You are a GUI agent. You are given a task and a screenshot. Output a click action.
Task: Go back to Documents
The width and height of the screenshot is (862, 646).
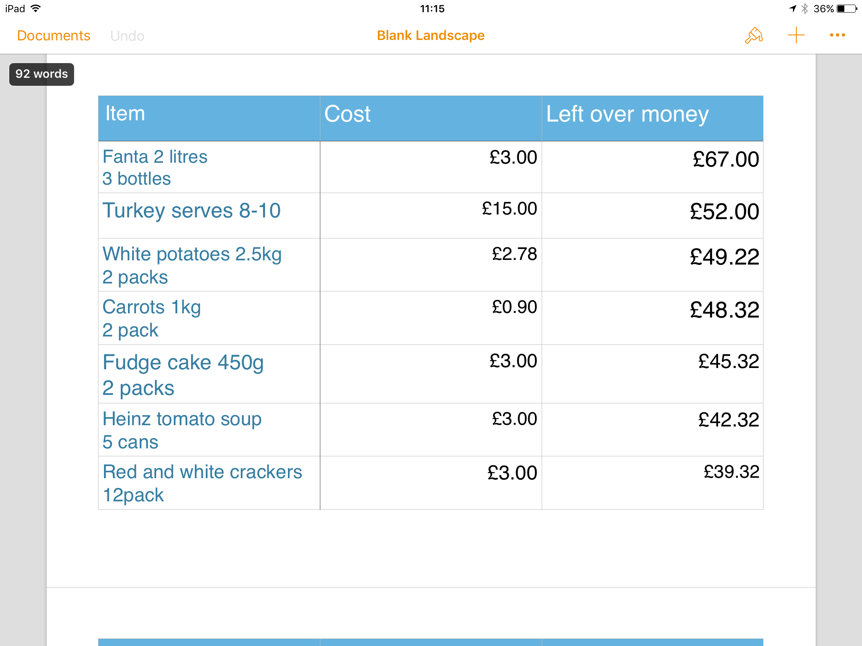(x=53, y=36)
